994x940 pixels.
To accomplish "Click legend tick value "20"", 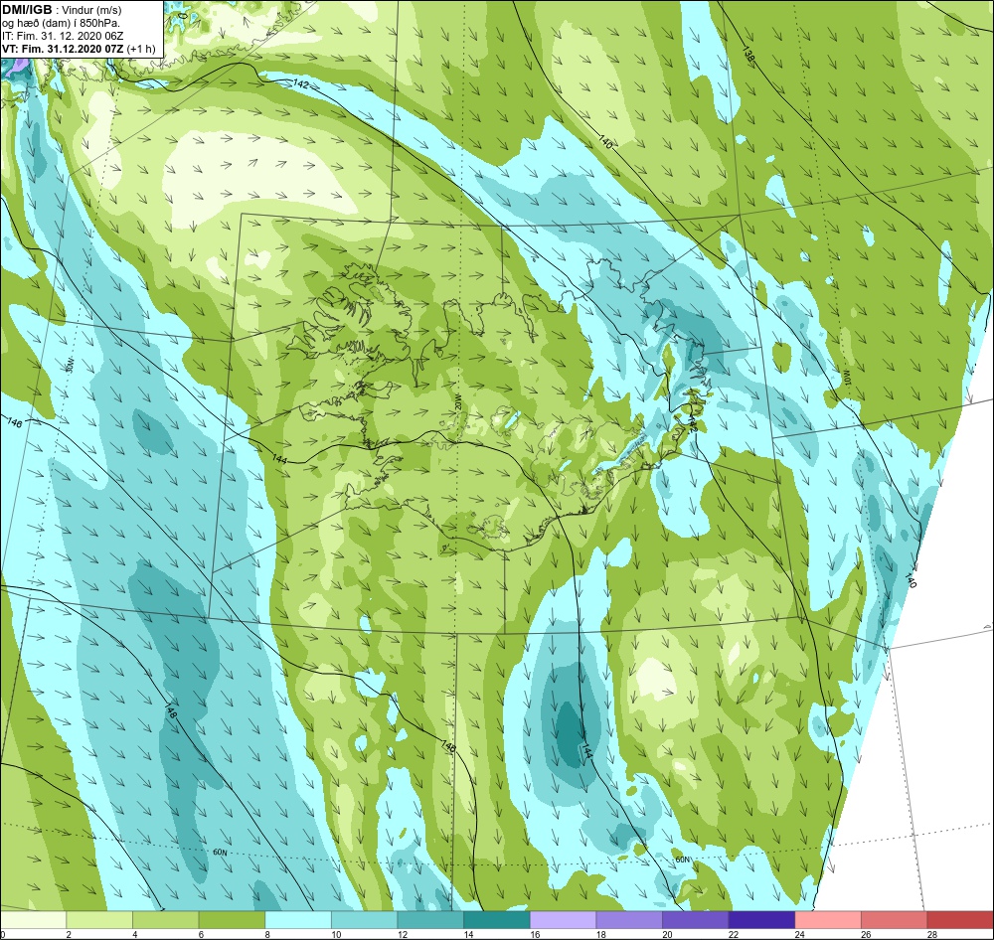I will click(x=668, y=934).
